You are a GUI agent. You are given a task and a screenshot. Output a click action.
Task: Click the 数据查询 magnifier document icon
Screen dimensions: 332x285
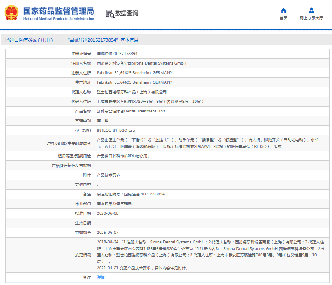point(110,13)
